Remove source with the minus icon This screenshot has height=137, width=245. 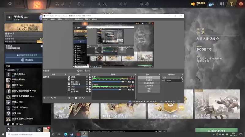tap(73, 98)
